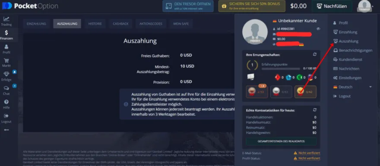Viewport: 380px width, 166px height.
Task: Switch to the EINZAHLUNG tab
Action: [x=36, y=24]
